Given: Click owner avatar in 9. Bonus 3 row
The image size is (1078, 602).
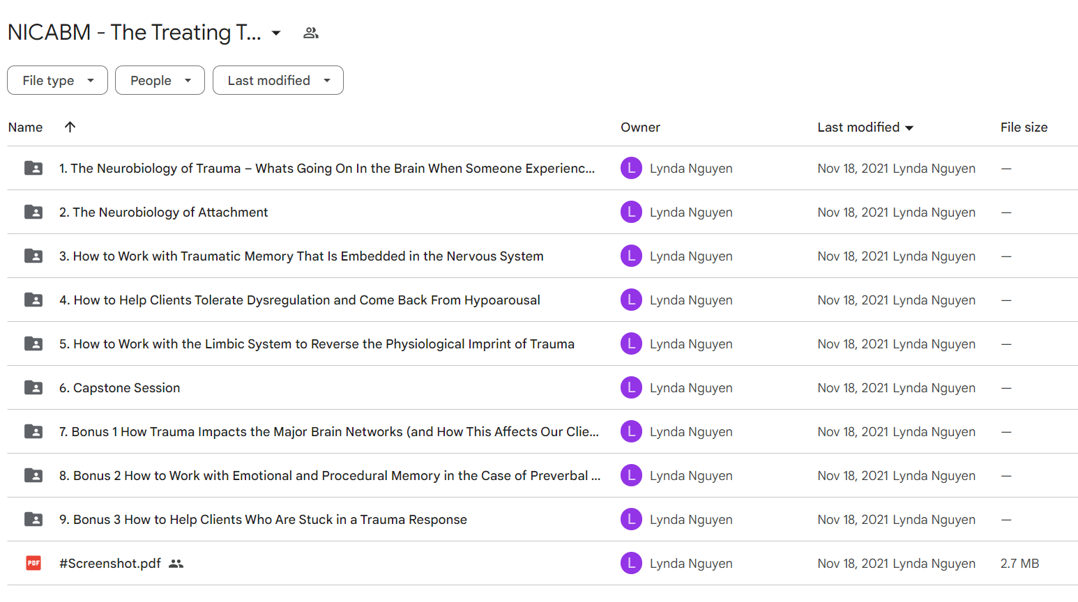Looking at the screenshot, I should coord(631,519).
